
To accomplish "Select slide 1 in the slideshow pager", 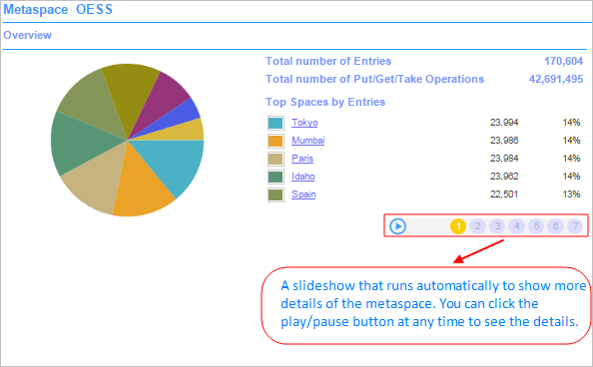I will (x=458, y=226).
